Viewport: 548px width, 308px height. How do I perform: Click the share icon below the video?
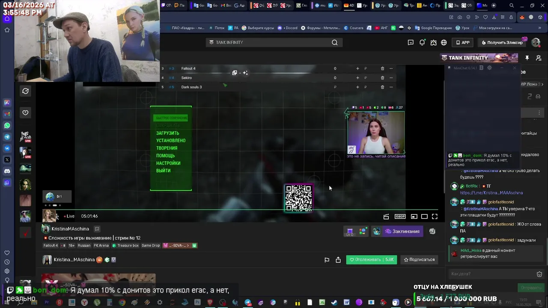338,260
